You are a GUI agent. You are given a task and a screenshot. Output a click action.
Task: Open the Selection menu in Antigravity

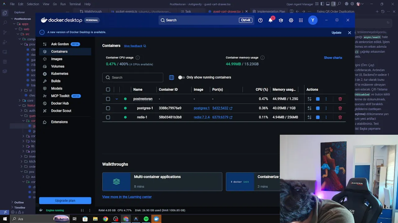coord(33,4)
